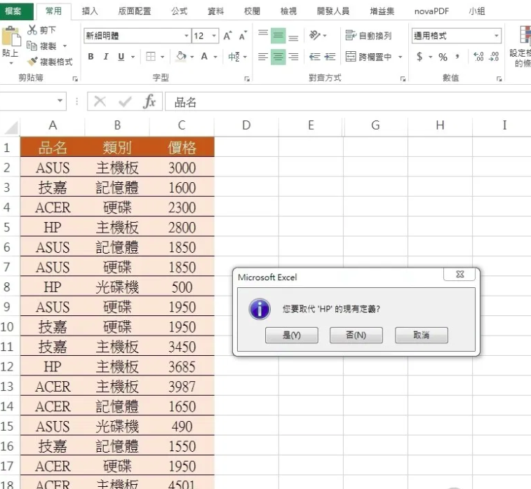
Task: Switch to the 版面配置 tab
Action: pyautogui.click(x=135, y=11)
